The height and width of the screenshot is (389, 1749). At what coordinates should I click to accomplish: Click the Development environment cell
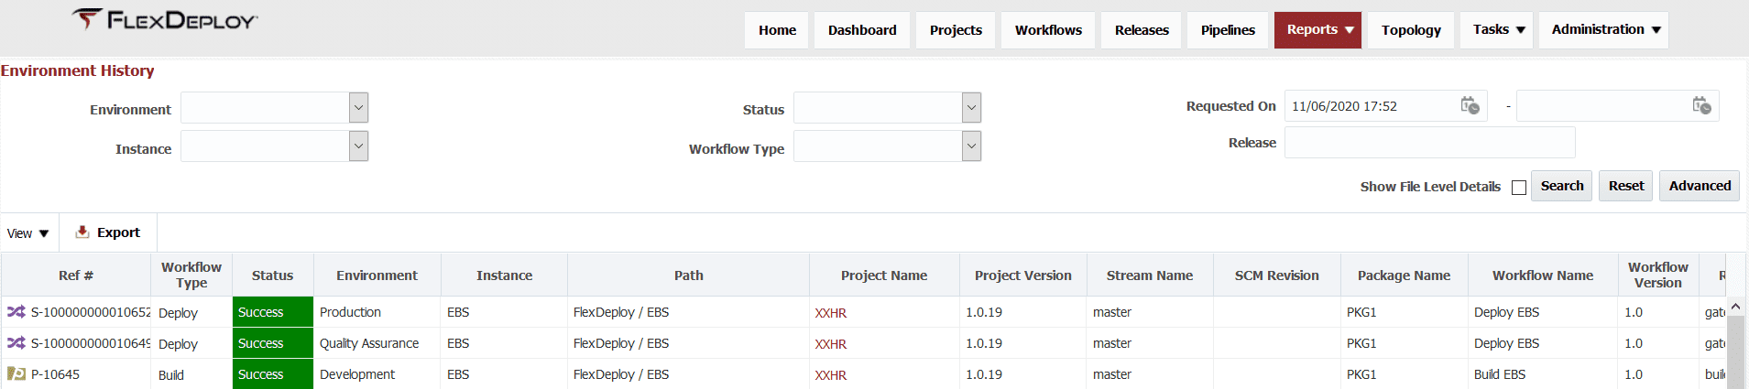377,374
